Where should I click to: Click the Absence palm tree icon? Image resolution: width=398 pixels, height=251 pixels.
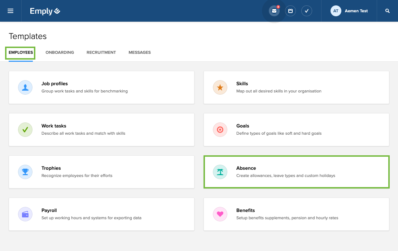(x=220, y=172)
